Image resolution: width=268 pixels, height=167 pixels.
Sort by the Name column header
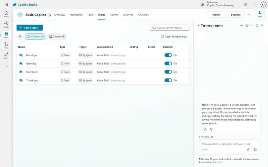(x=21, y=47)
